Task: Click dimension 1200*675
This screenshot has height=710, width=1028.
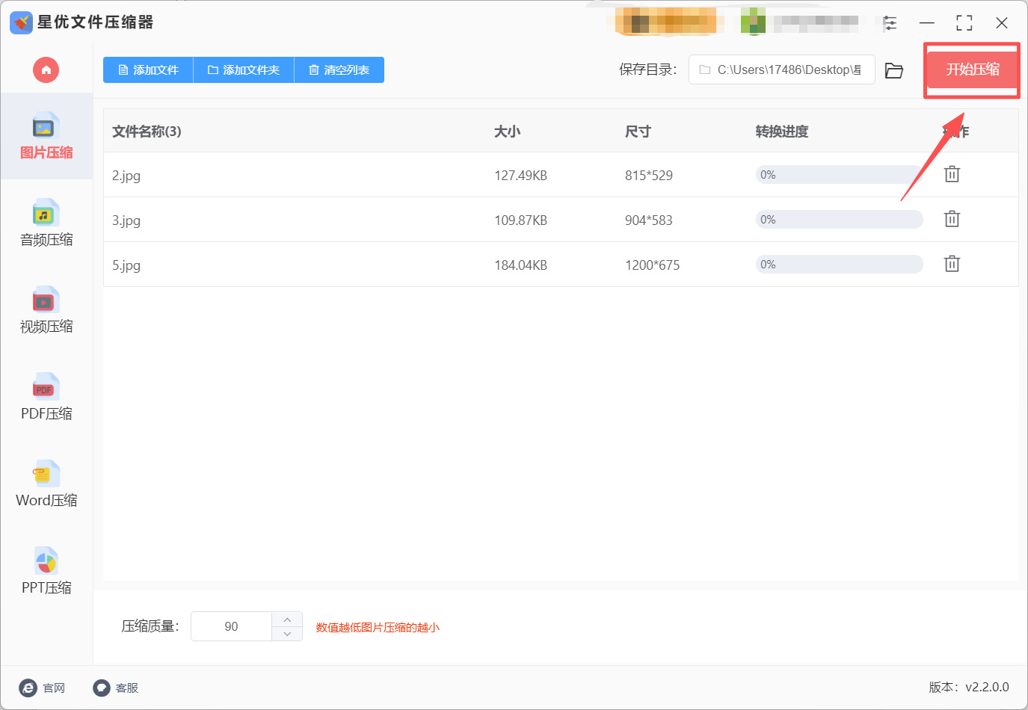Action: tap(652, 265)
